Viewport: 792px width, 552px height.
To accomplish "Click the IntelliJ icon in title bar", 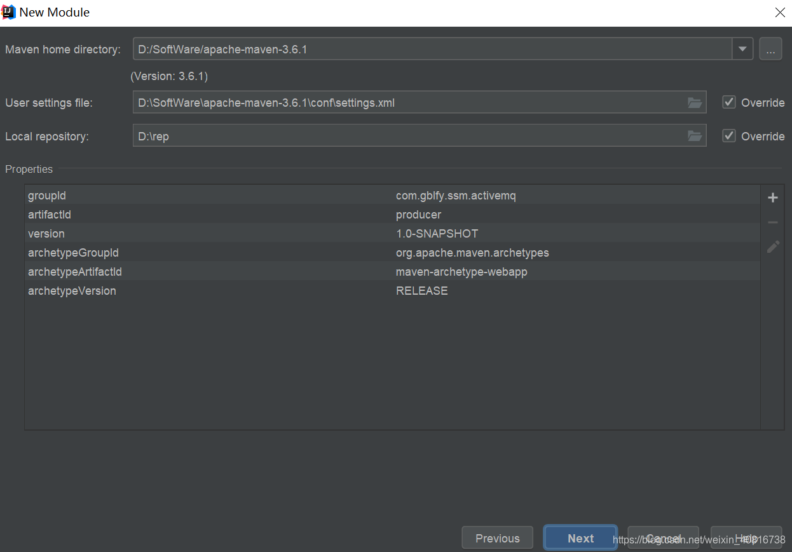I will pos(9,12).
